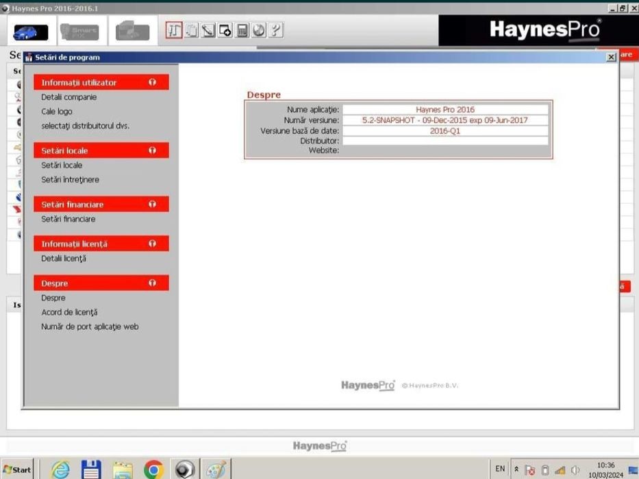Click the HaynesPro app taskbar icon
The height and width of the screenshot is (479, 639).
[x=185, y=469]
